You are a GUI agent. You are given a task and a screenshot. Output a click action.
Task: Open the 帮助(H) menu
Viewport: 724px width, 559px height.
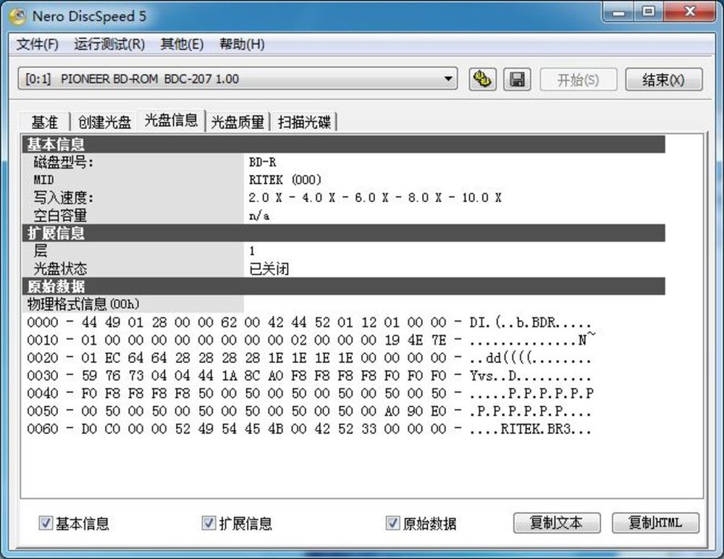point(242,44)
